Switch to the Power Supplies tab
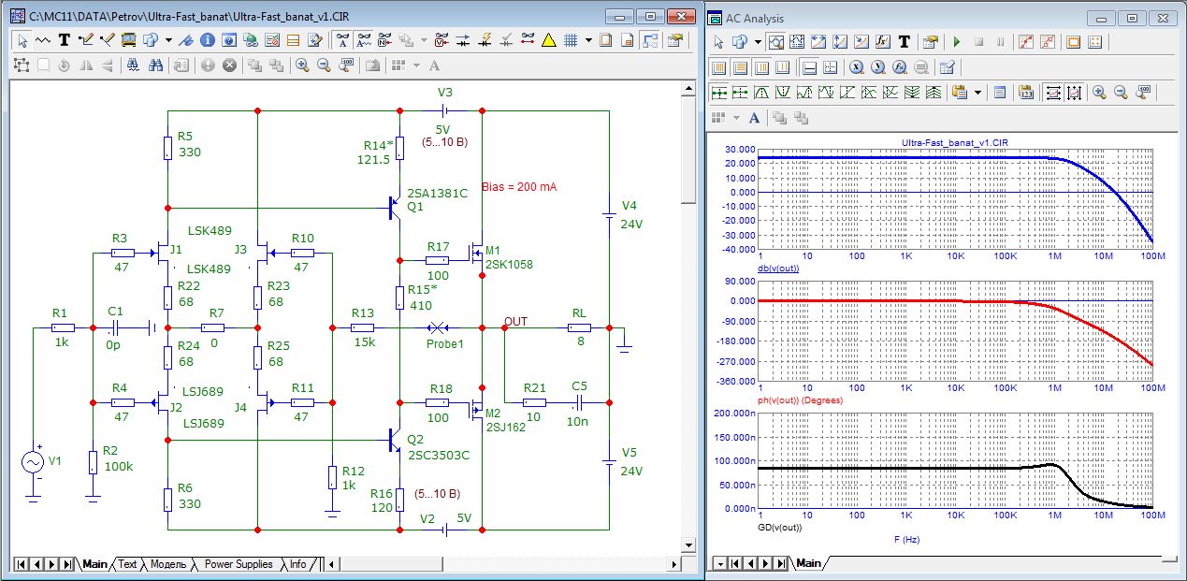The width and height of the screenshot is (1187, 581). point(239,564)
